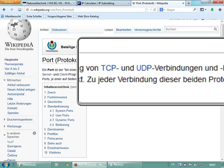Click Wikipedia search magnifier button
Image resolution: width=224 pixels, height=168 pixels.
[x=215, y=29]
